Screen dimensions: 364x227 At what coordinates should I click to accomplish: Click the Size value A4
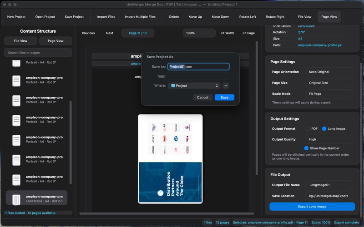[300, 39]
